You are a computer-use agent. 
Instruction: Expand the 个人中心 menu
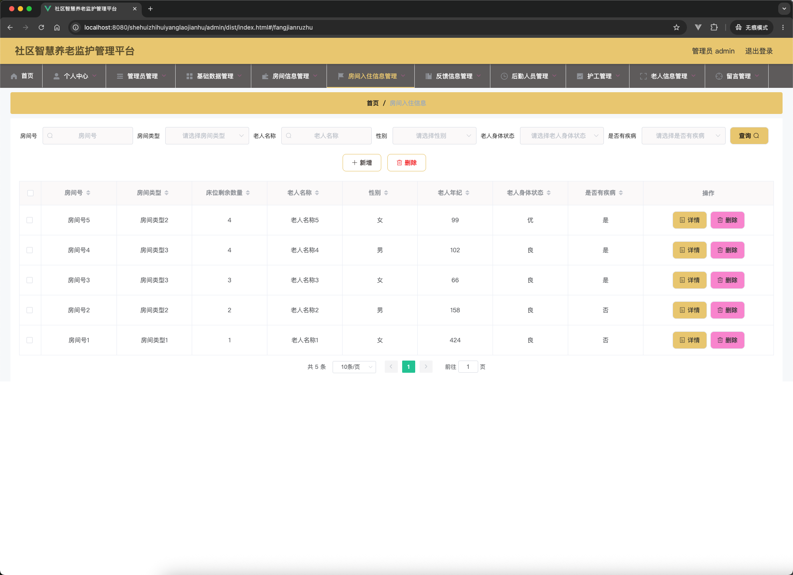[x=74, y=76]
